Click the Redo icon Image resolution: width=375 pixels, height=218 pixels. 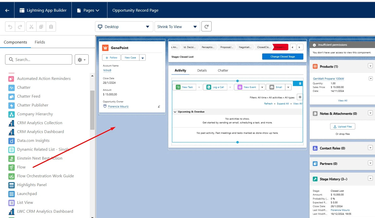coord(20,27)
